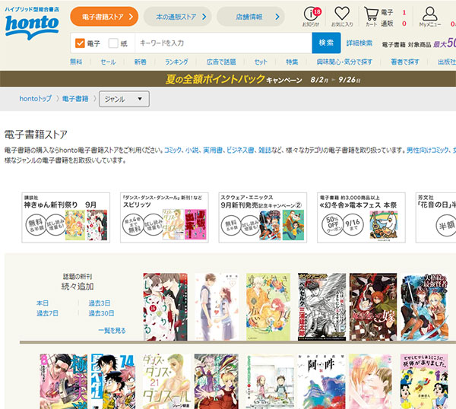
Task: Open the 男性向けコミック link
Action: click(x=427, y=150)
